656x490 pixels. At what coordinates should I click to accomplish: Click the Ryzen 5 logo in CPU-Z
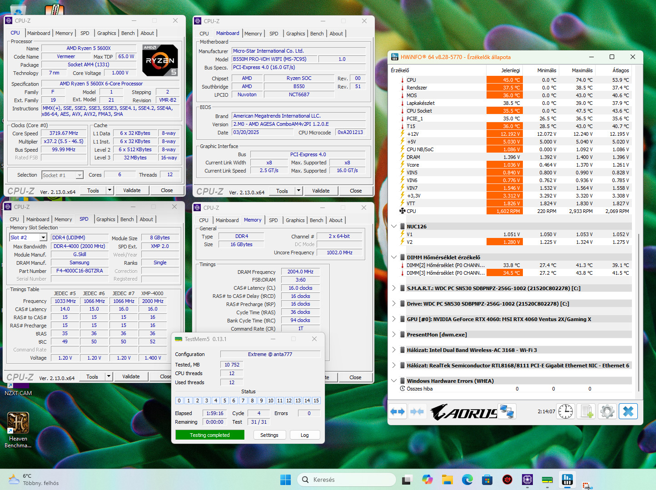tap(160, 60)
